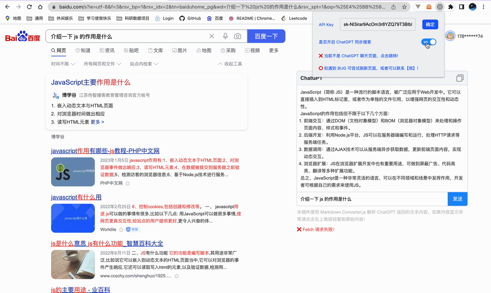
Task: Expand the 所有网页和文件 filter dropdown
Action: click(102, 64)
